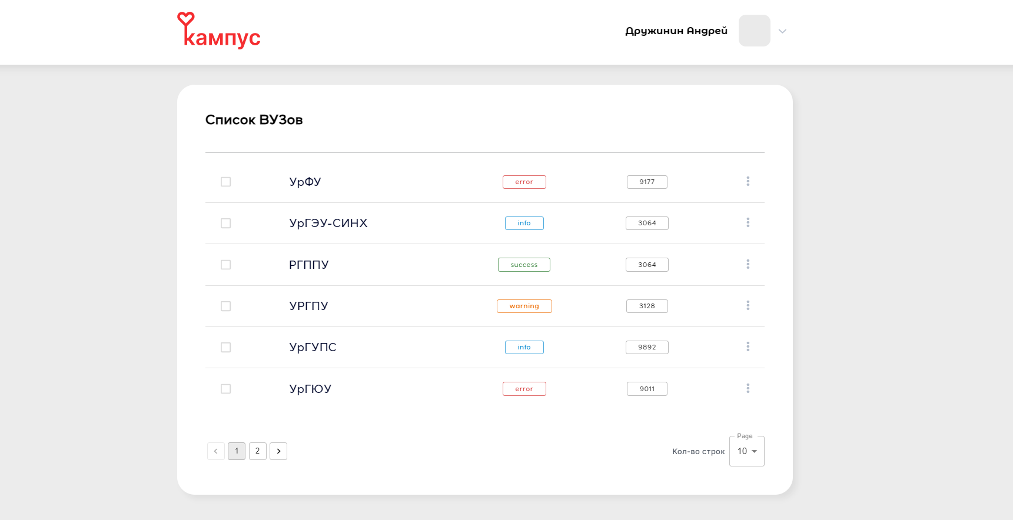The width and height of the screenshot is (1013, 520).
Task: Click the previous page arrow button
Action: pos(216,451)
